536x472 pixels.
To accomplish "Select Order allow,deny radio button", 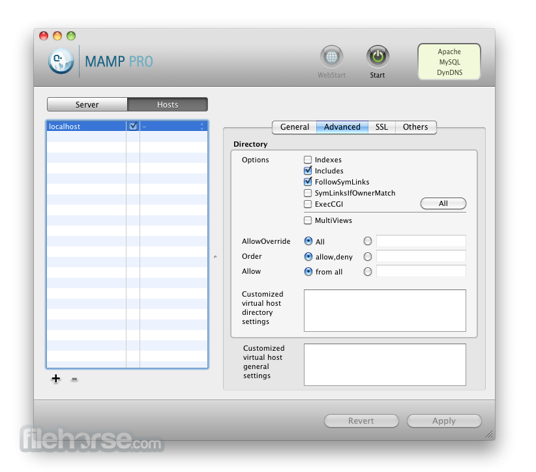I will click(308, 256).
